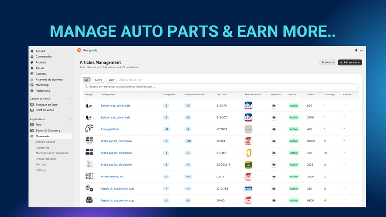The image size is (386, 217).
Task: Switch to the Active filter tab
Action: pos(98,80)
